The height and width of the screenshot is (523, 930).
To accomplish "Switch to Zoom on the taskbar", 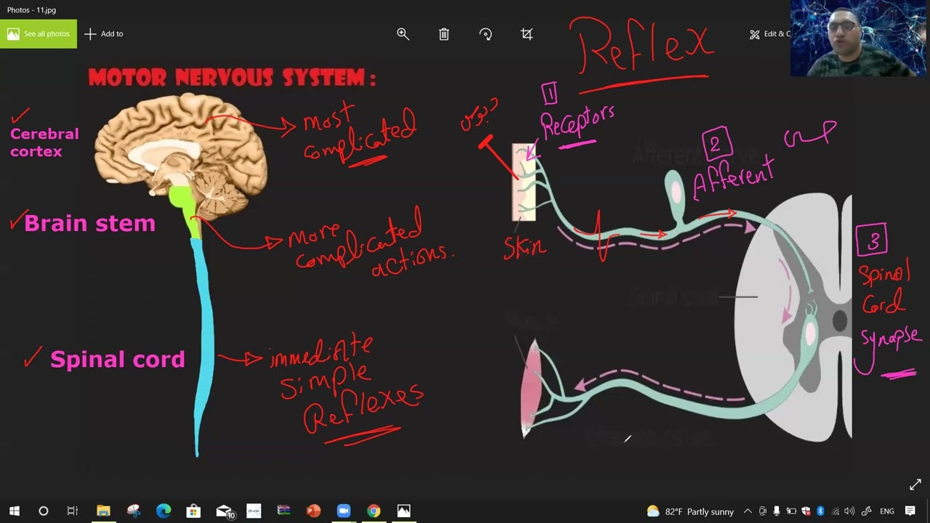I will [344, 511].
